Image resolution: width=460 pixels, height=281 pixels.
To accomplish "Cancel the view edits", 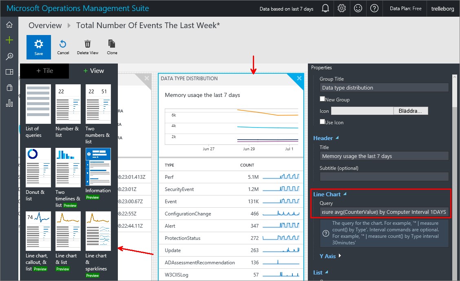I will [63, 47].
